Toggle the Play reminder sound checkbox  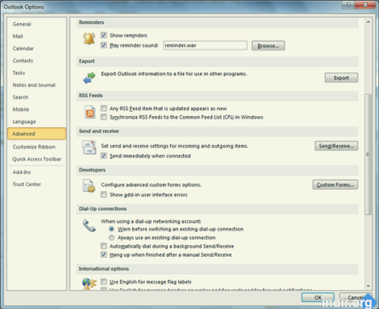point(104,45)
